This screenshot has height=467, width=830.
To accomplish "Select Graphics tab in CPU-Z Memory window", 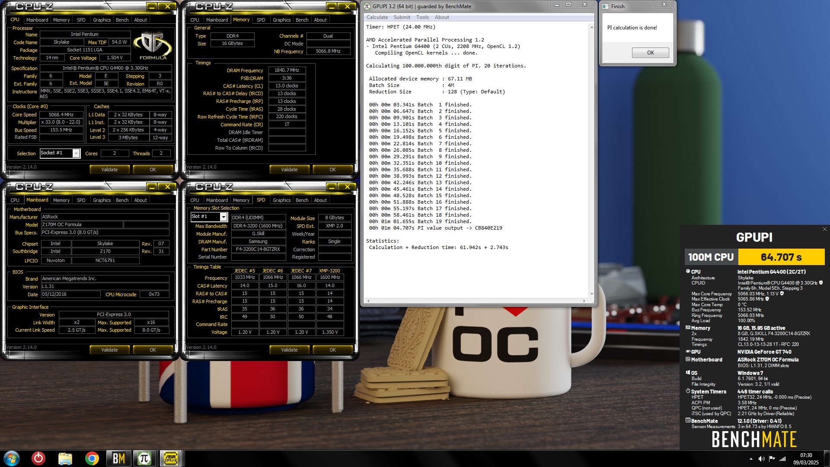I will (281, 20).
